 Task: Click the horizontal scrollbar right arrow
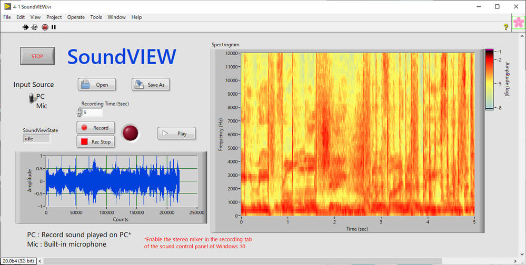coord(515,261)
